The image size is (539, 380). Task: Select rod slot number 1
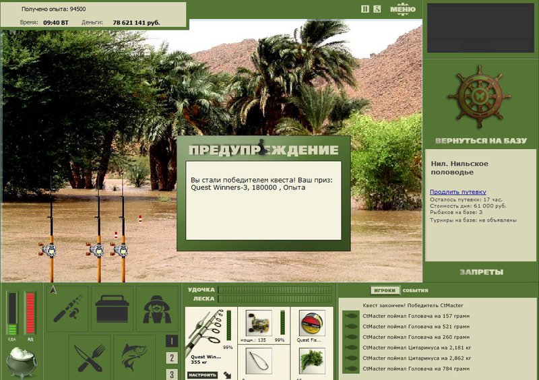172,341
